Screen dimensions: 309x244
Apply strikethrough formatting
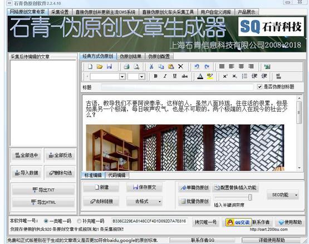pyautogui.click(x=184, y=76)
